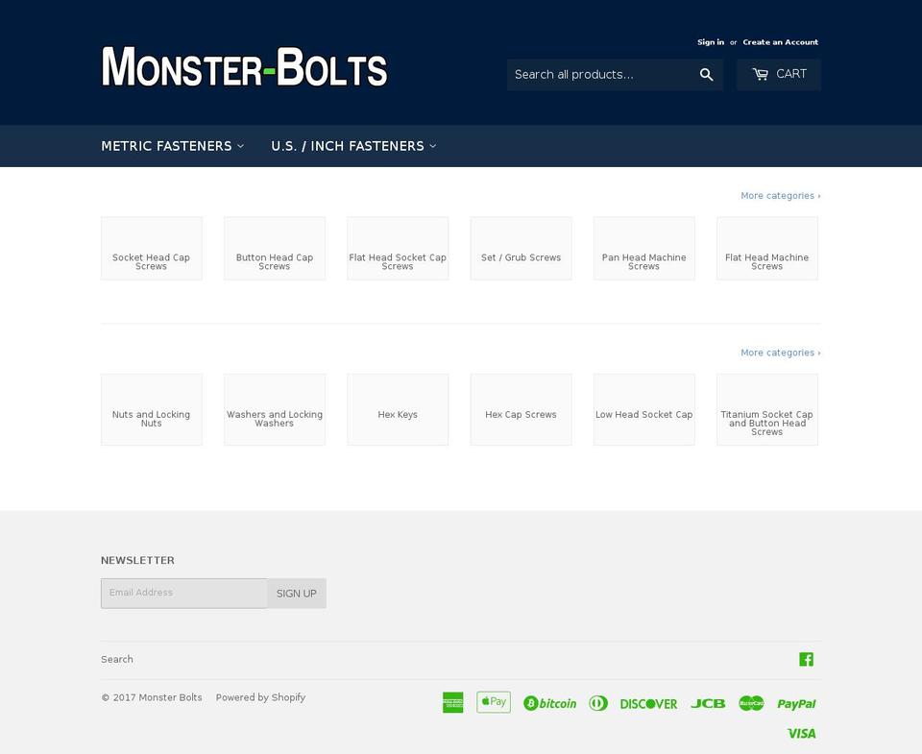
Task: Open Hex Cap Screws category
Action: (x=521, y=409)
